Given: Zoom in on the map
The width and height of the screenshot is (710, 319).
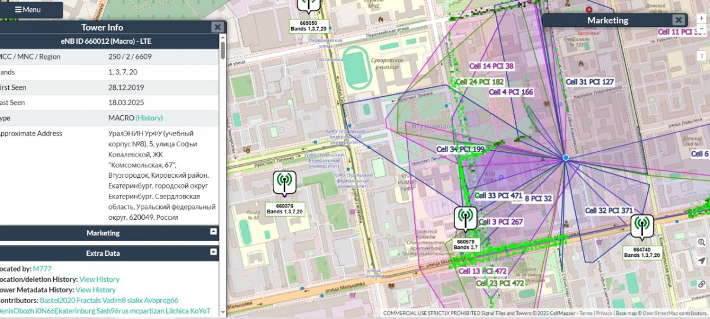Looking at the screenshot, I should pos(702,18).
